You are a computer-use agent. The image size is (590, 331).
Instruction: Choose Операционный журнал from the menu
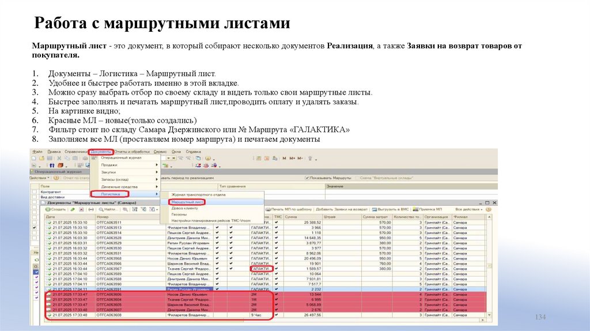click(121, 158)
